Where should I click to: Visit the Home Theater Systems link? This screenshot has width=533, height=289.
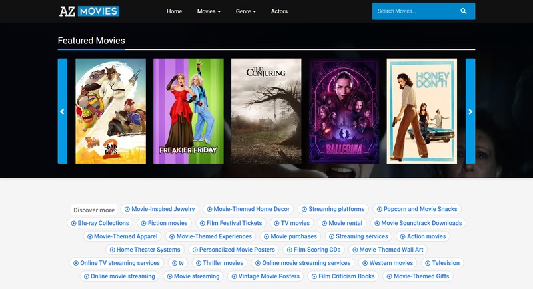pyautogui.click(x=144, y=250)
